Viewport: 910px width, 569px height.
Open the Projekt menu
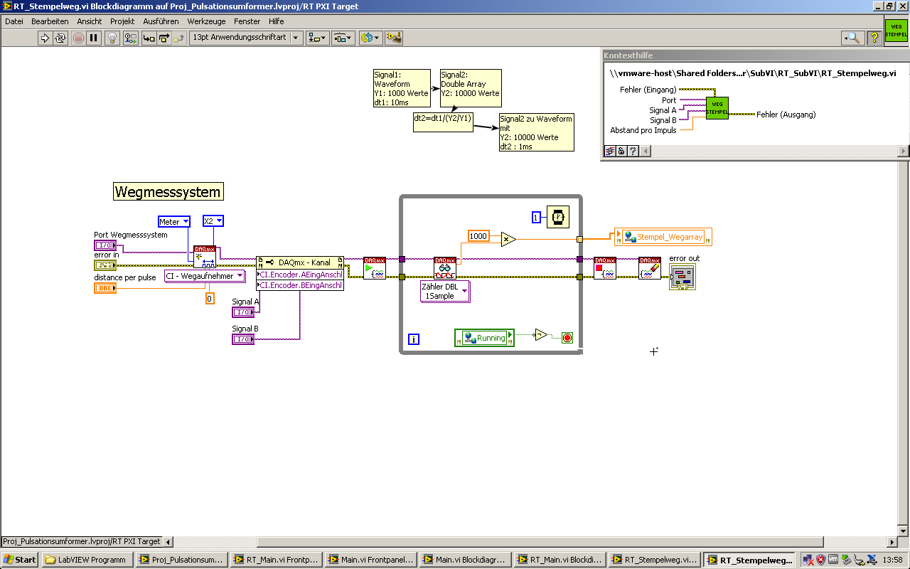coord(122,21)
